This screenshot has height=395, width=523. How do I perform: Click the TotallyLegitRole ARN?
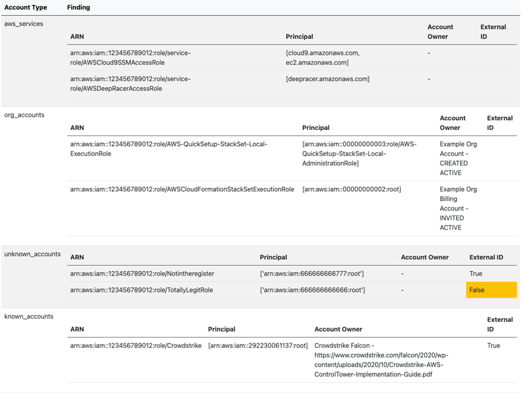coord(141,290)
